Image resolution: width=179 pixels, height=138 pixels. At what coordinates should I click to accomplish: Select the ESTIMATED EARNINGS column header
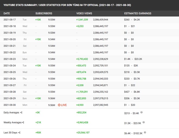point(138,14)
